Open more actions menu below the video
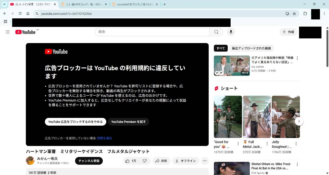The image size is (329, 175). [205, 161]
